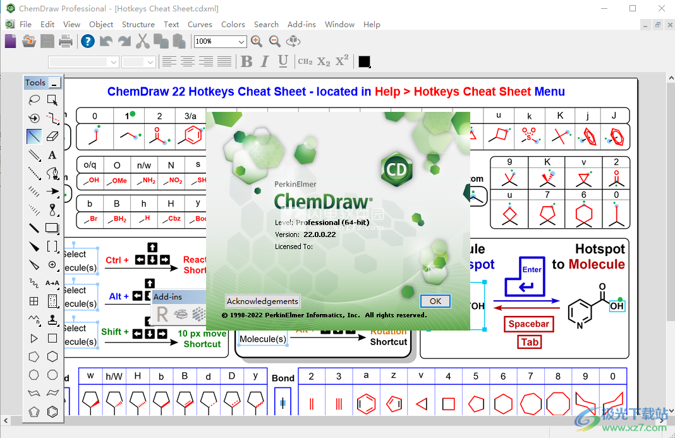The height and width of the screenshot is (438, 675).
Task: Select the Table tool
Action: 34,301
